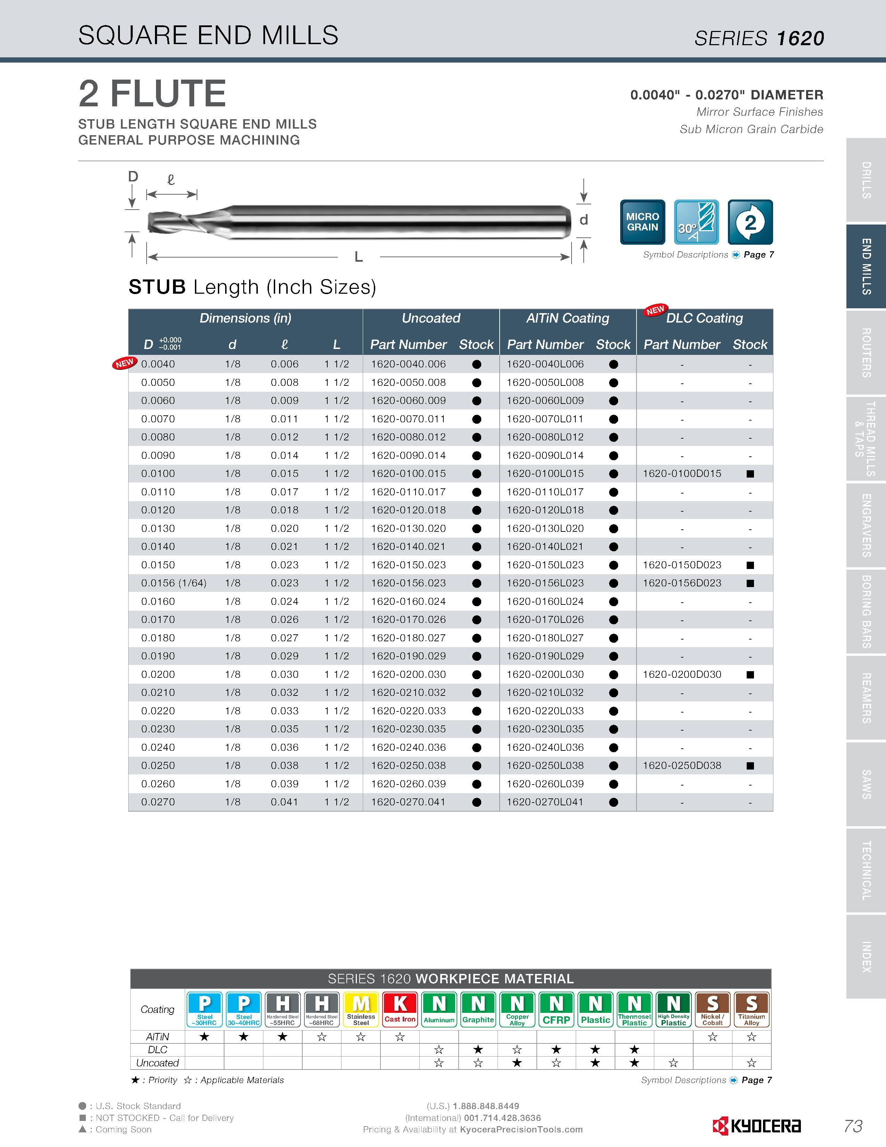Open the Routers section tab
886x1147 pixels.
click(x=866, y=352)
